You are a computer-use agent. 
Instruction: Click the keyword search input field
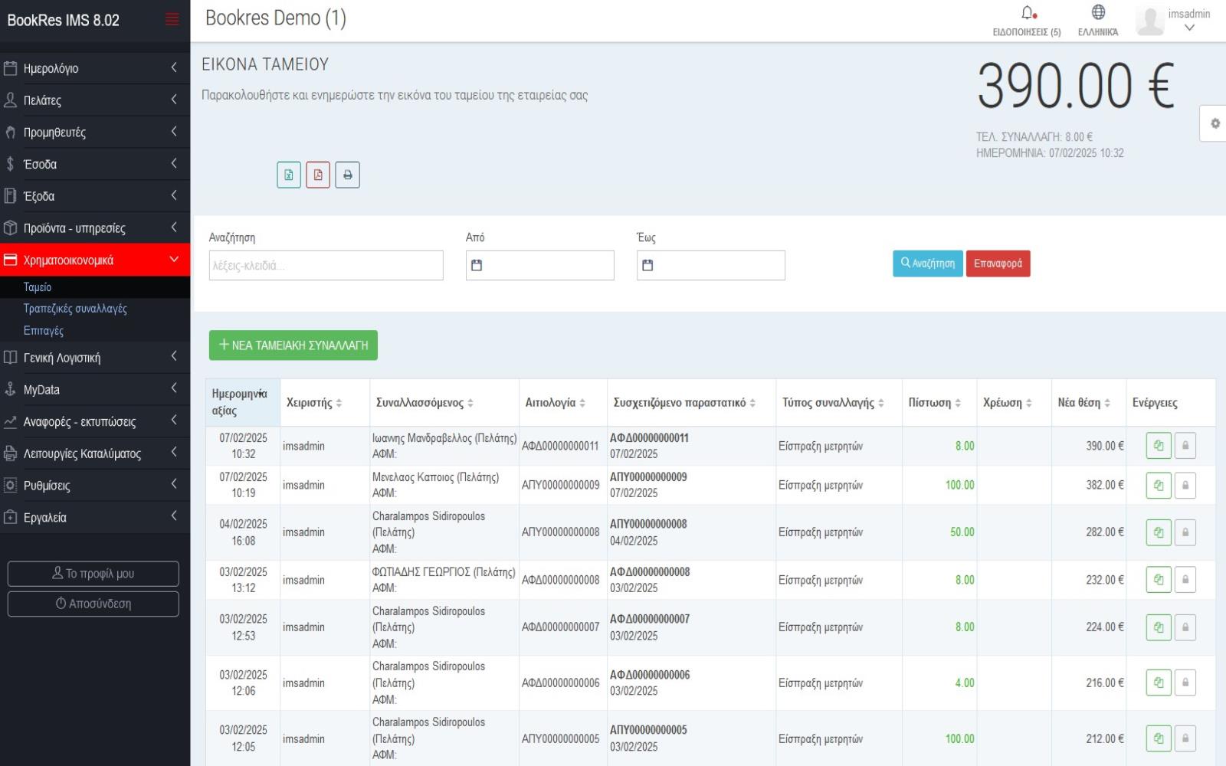point(326,265)
